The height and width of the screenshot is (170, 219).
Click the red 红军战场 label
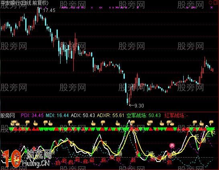tap(176, 115)
